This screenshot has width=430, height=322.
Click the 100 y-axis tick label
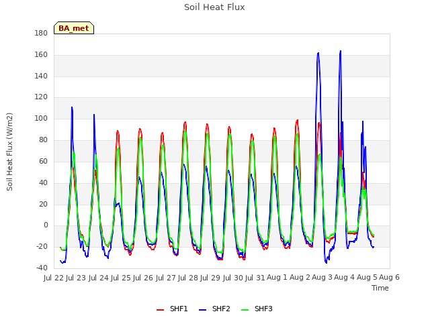click(41, 119)
